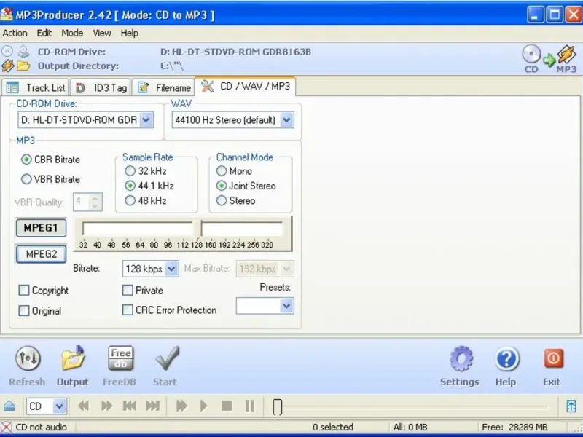Open the Output folder icon
The height and width of the screenshot is (437, 583).
tap(74, 358)
